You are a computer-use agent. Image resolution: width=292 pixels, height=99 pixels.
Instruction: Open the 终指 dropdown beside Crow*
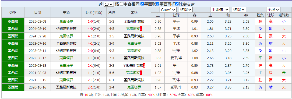[x=186, y=10]
